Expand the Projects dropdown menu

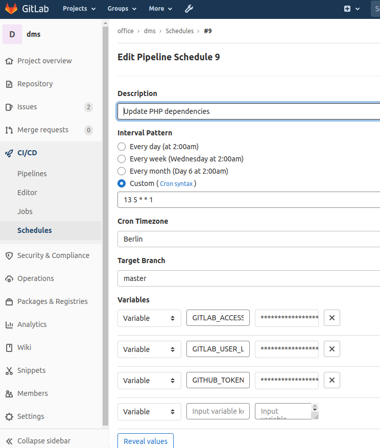79,9
